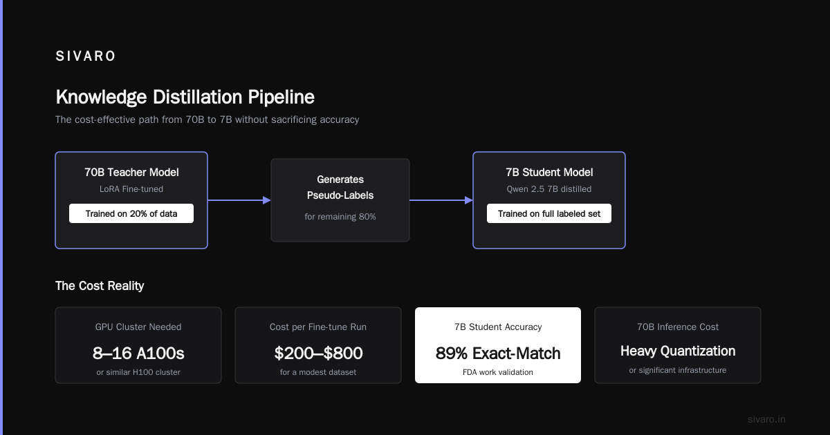Click arrow from Teacher to Pseudo-Labels
Image resolution: width=830 pixels, height=435 pixels.
pyautogui.click(x=239, y=200)
